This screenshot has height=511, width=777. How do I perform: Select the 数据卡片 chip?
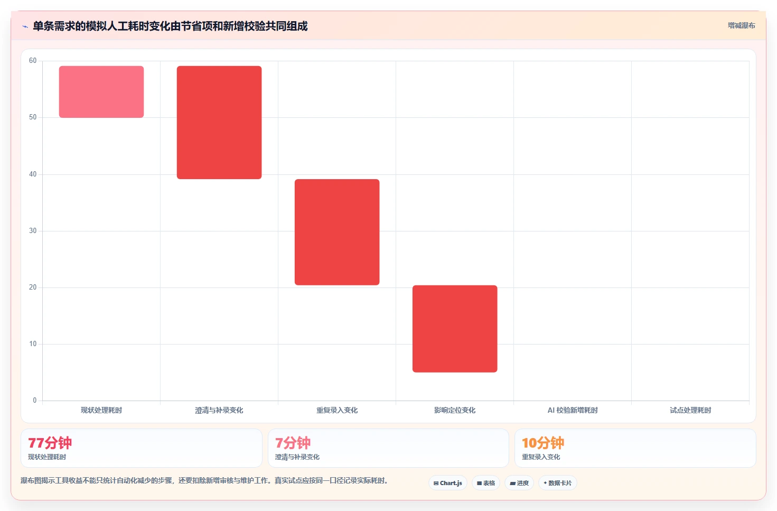click(x=558, y=483)
